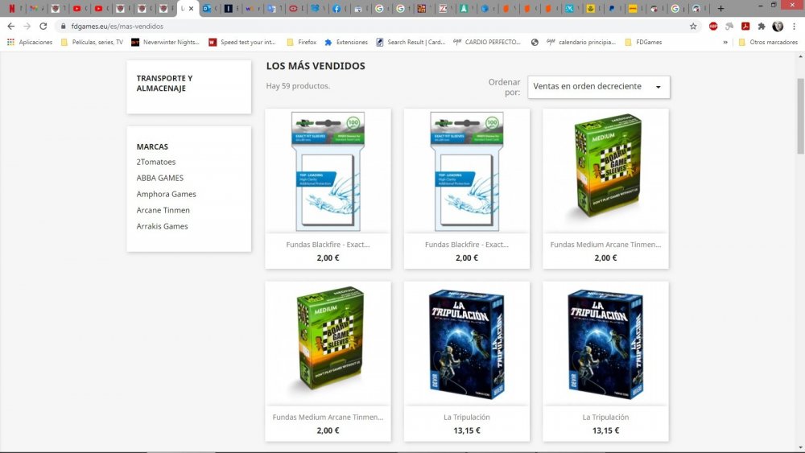805x453 pixels.
Task: Click the browser forward arrow
Action: point(27,27)
